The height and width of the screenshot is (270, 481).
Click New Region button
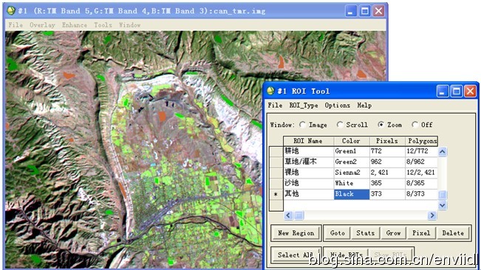click(296, 233)
